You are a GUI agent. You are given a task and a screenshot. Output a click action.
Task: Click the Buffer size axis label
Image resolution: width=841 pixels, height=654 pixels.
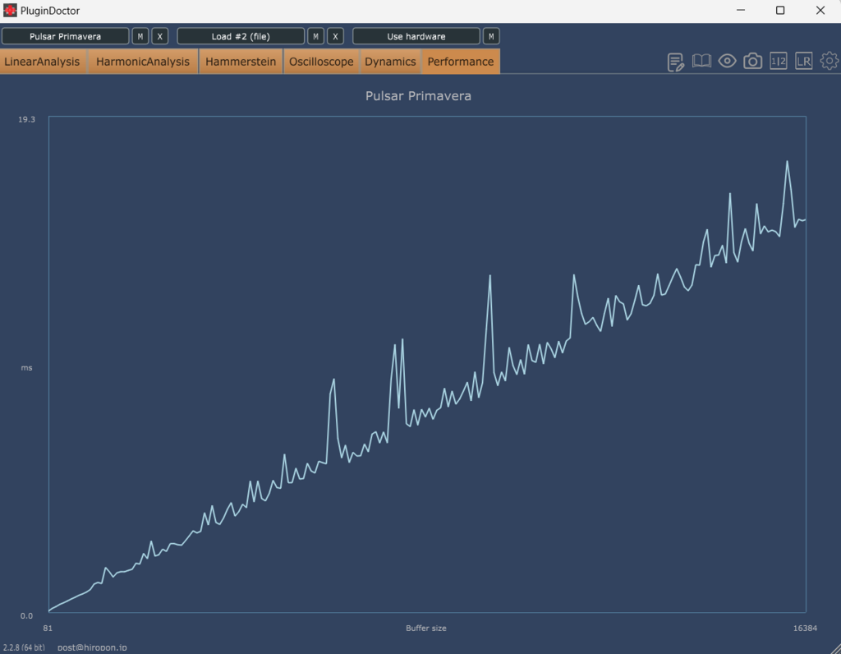click(x=426, y=629)
